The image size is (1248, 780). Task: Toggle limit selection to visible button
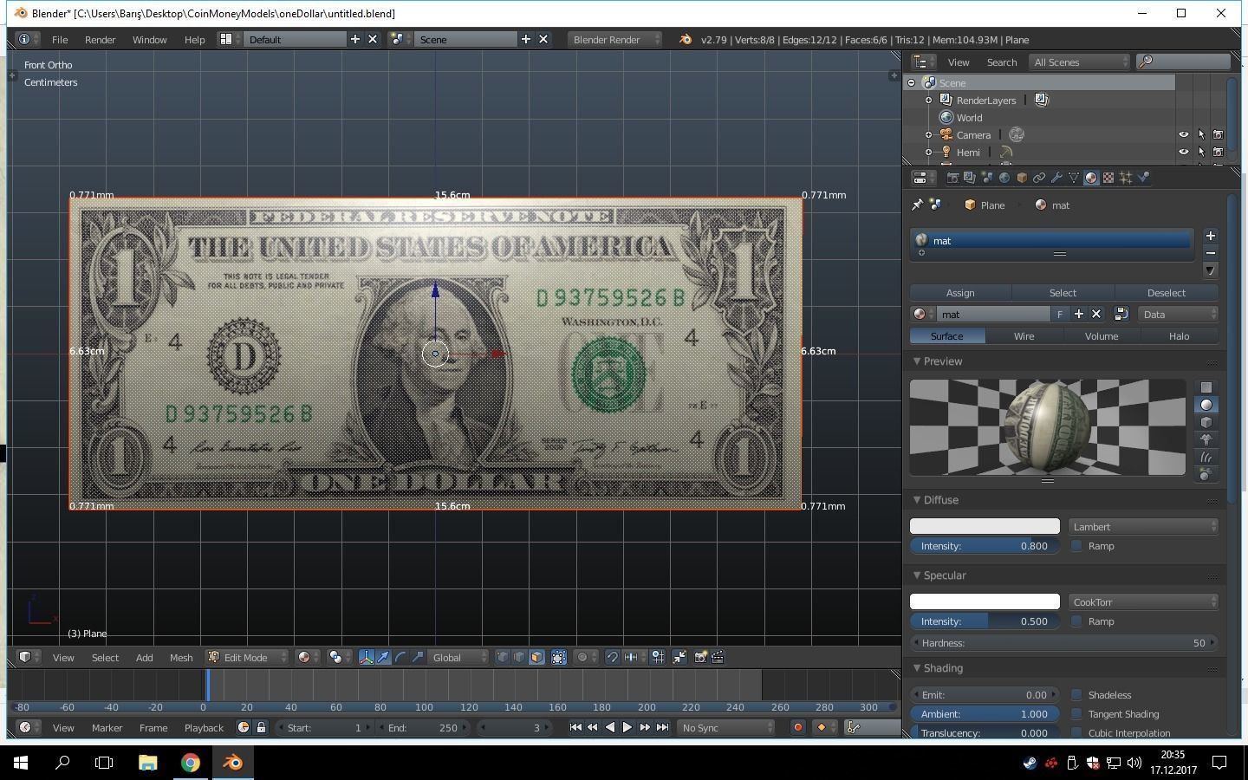tap(559, 658)
